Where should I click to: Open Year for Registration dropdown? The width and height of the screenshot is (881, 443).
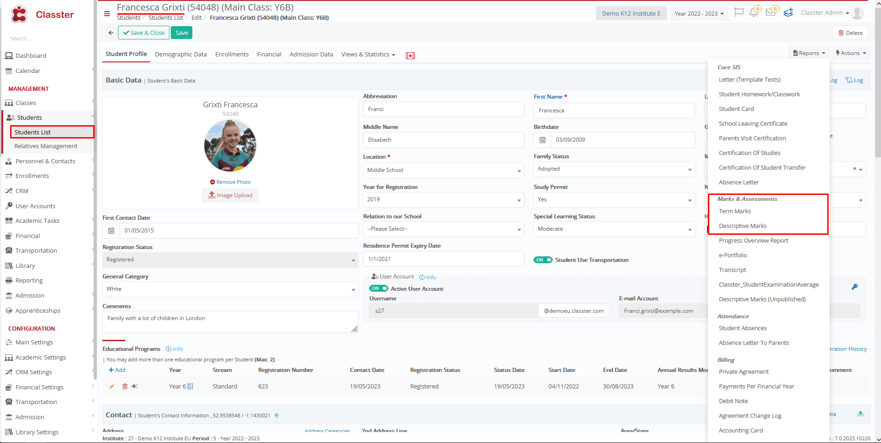click(443, 199)
